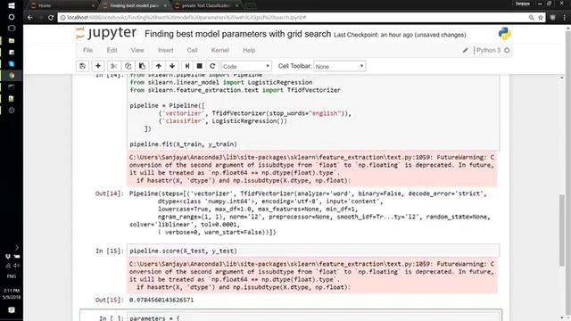Open browser zoom magnifier in address bar
Viewport: 571px width, 321px height.
[x=532, y=18]
